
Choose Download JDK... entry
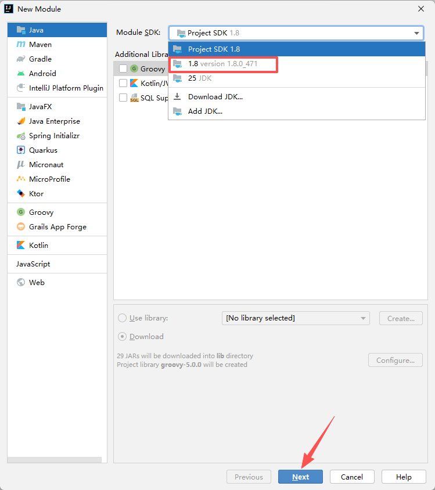tap(297, 96)
